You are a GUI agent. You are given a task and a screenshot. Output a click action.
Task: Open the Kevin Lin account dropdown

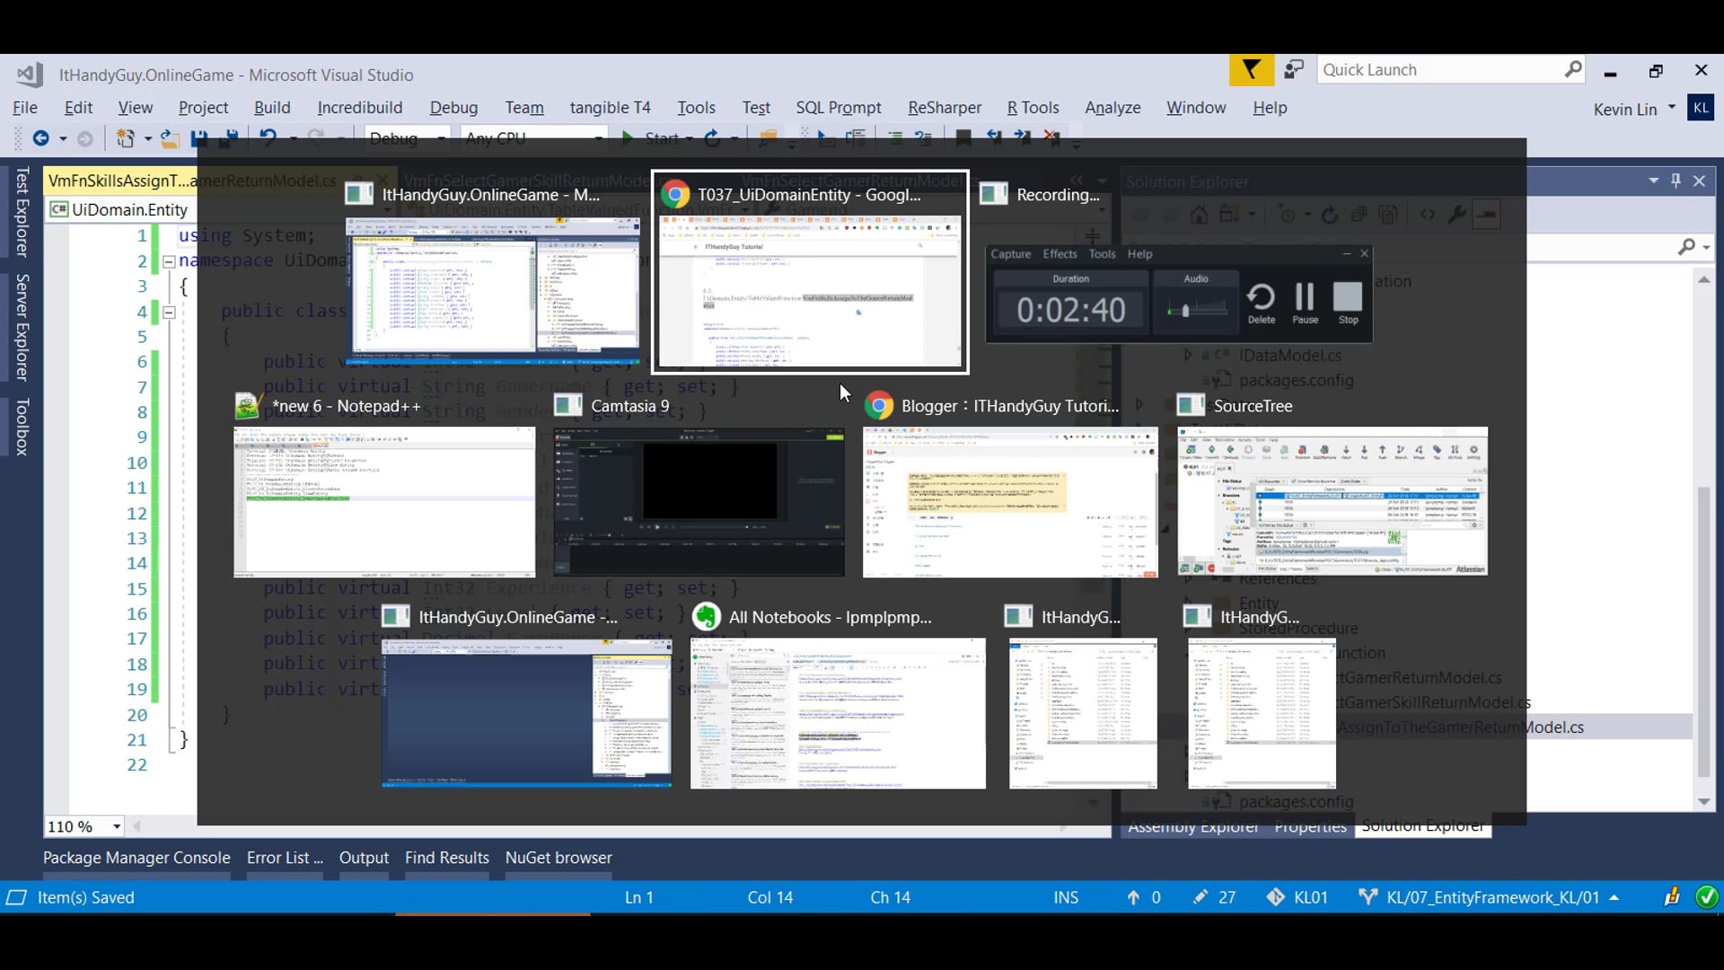pos(1672,107)
